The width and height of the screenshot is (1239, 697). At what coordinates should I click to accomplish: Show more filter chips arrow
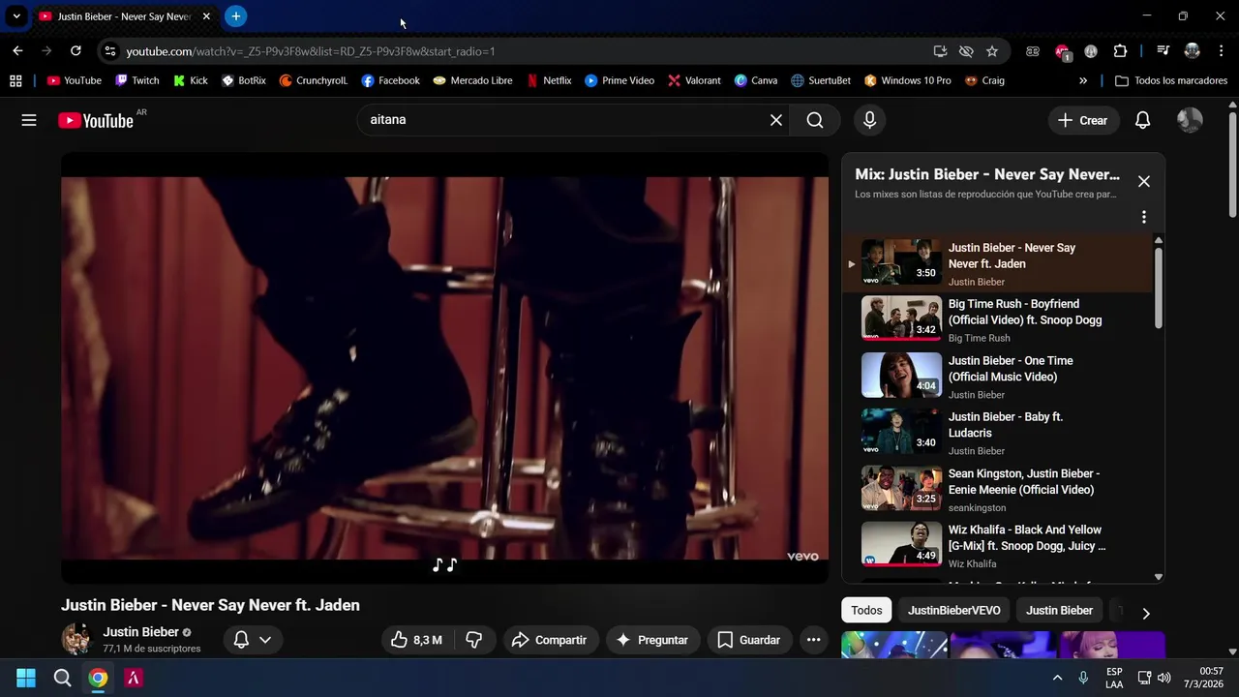[x=1146, y=613]
